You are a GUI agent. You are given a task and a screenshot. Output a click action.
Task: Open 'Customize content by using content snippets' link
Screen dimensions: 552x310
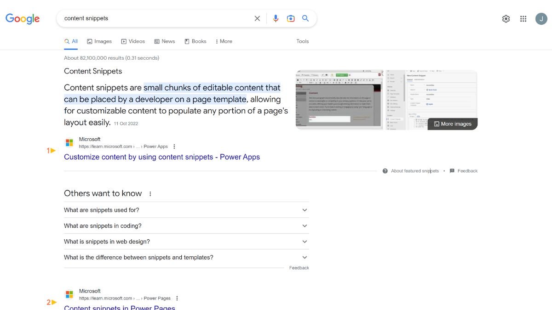tap(162, 157)
